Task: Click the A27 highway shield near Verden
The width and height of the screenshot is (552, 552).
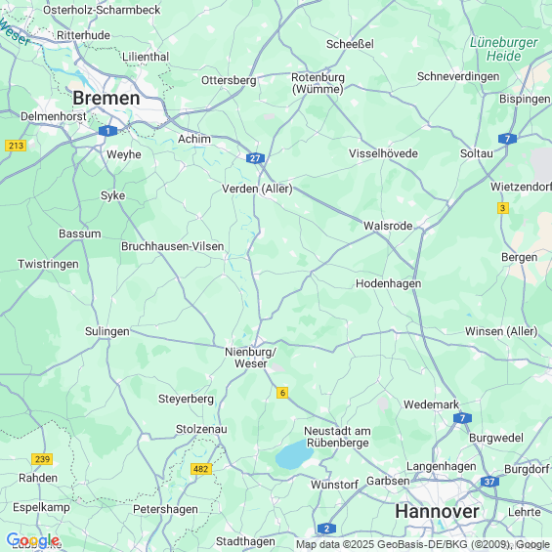Action: pyautogui.click(x=255, y=158)
